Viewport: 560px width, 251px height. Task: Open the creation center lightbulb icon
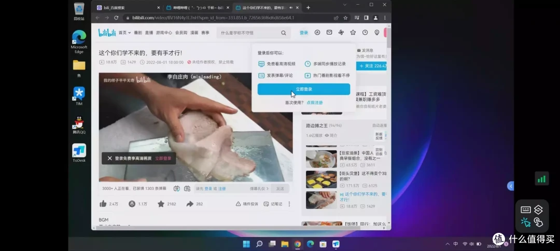point(377,33)
